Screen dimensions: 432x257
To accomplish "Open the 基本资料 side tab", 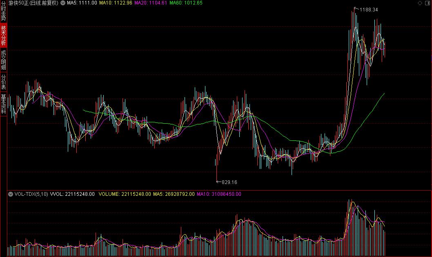I will point(3,104).
